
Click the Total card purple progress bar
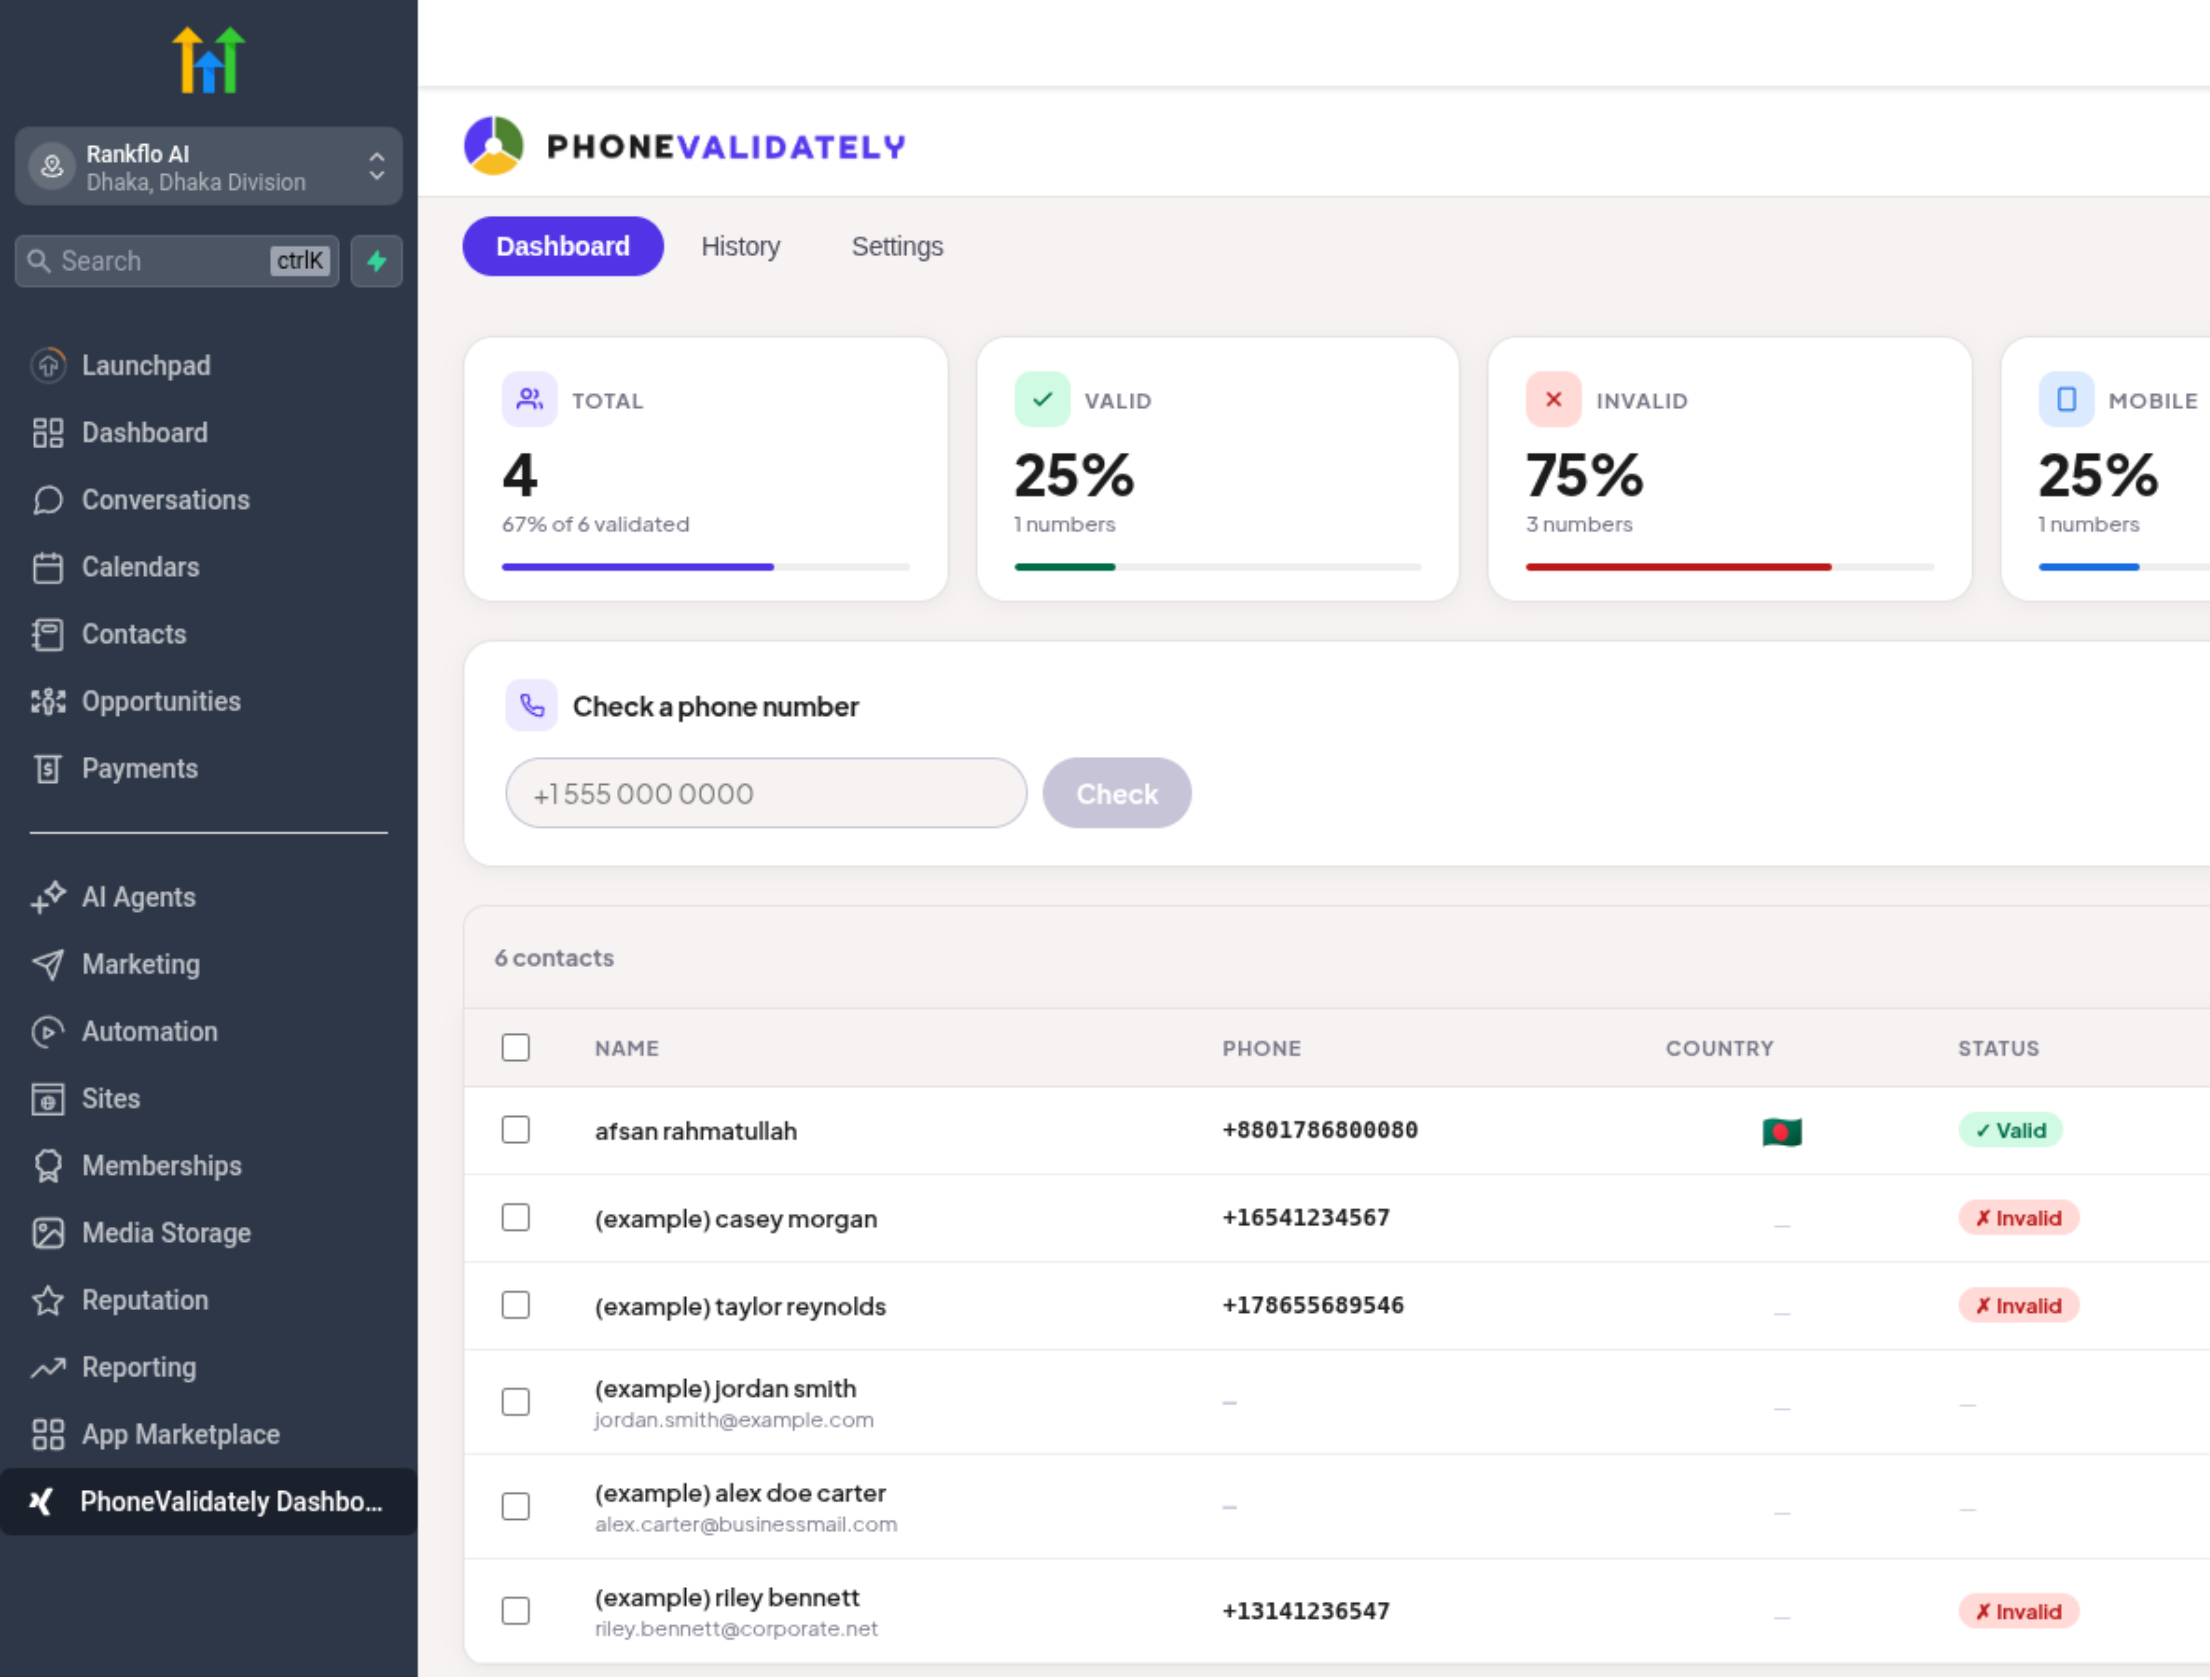point(638,567)
